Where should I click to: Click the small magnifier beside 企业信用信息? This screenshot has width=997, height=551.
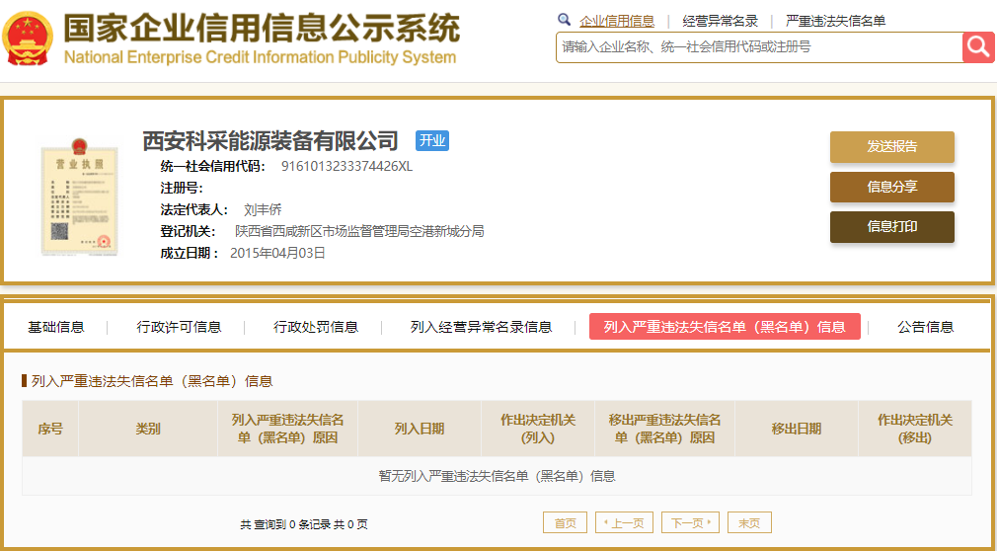pyautogui.click(x=564, y=20)
